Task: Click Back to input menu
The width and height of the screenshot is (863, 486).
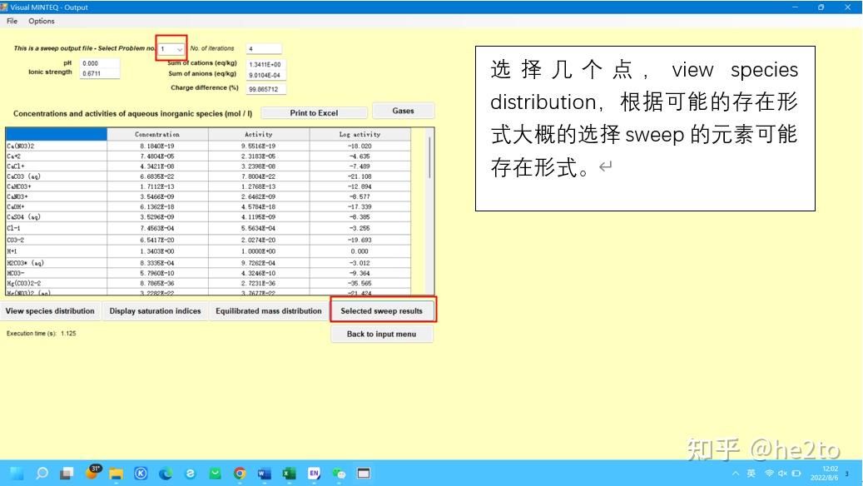Action: click(382, 334)
